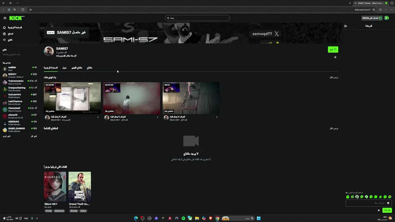Open the video thumbnail with duration 02:07:20
This screenshot has width=395, height=222.
coord(132,98)
